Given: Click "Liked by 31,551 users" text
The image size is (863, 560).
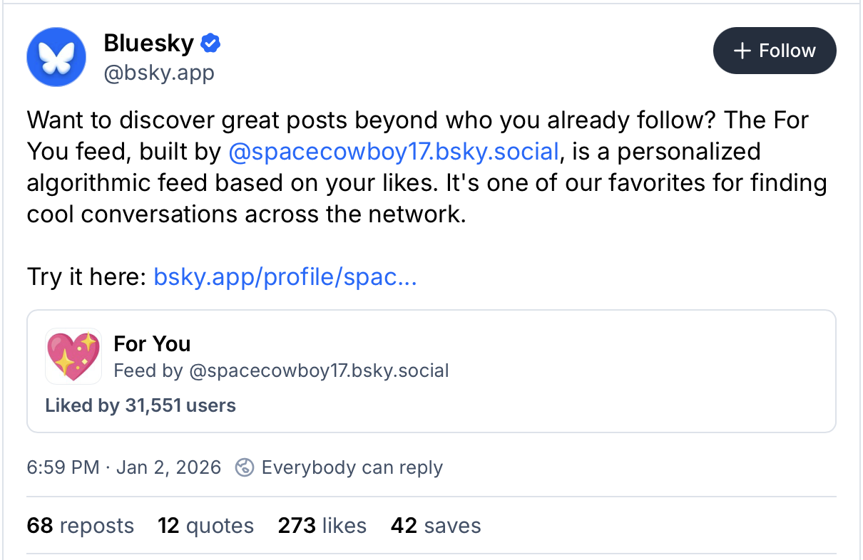Looking at the screenshot, I should click(x=140, y=406).
